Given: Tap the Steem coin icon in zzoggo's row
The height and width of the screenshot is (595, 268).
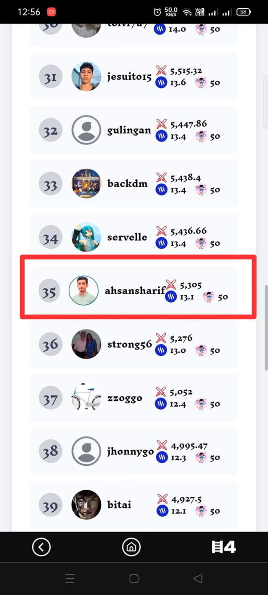Looking at the screenshot, I should (162, 404).
